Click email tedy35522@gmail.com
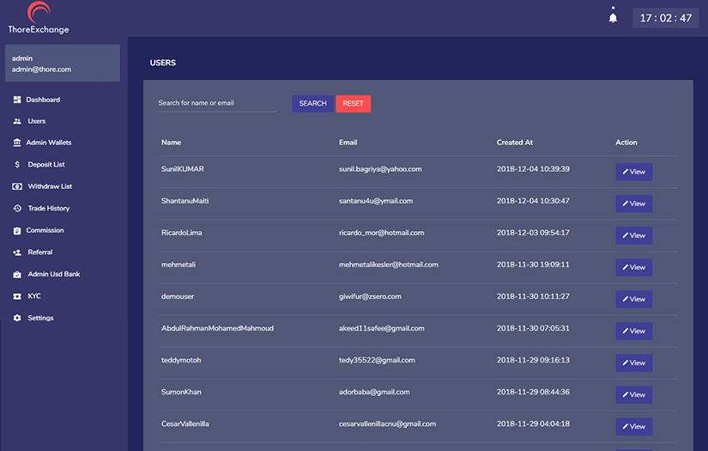 point(377,360)
